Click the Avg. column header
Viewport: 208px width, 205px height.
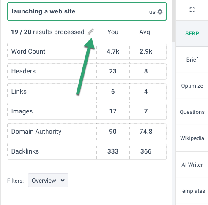click(145, 32)
